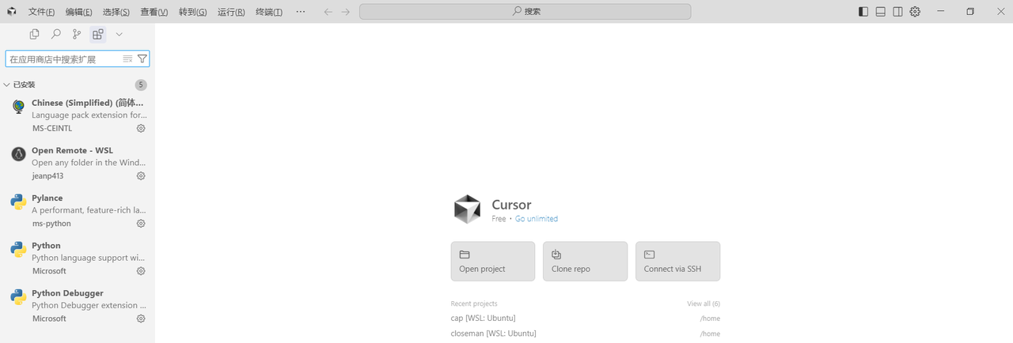Manage Pylance gear icon
Screen dimensions: 1013x343
click(x=141, y=224)
